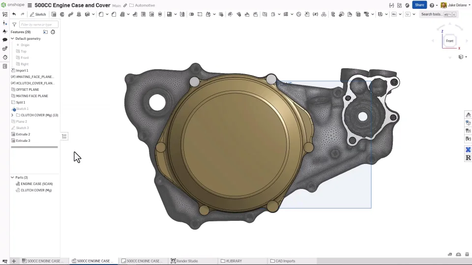This screenshot has width=472, height=265.
Task: Open the Fillet tool dropdown arrow
Action: pyautogui.click(x=107, y=14)
